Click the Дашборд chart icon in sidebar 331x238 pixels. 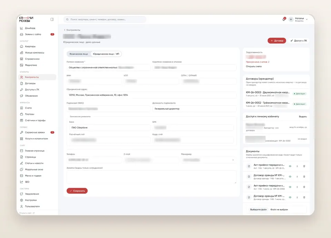pyautogui.click(x=21, y=28)
